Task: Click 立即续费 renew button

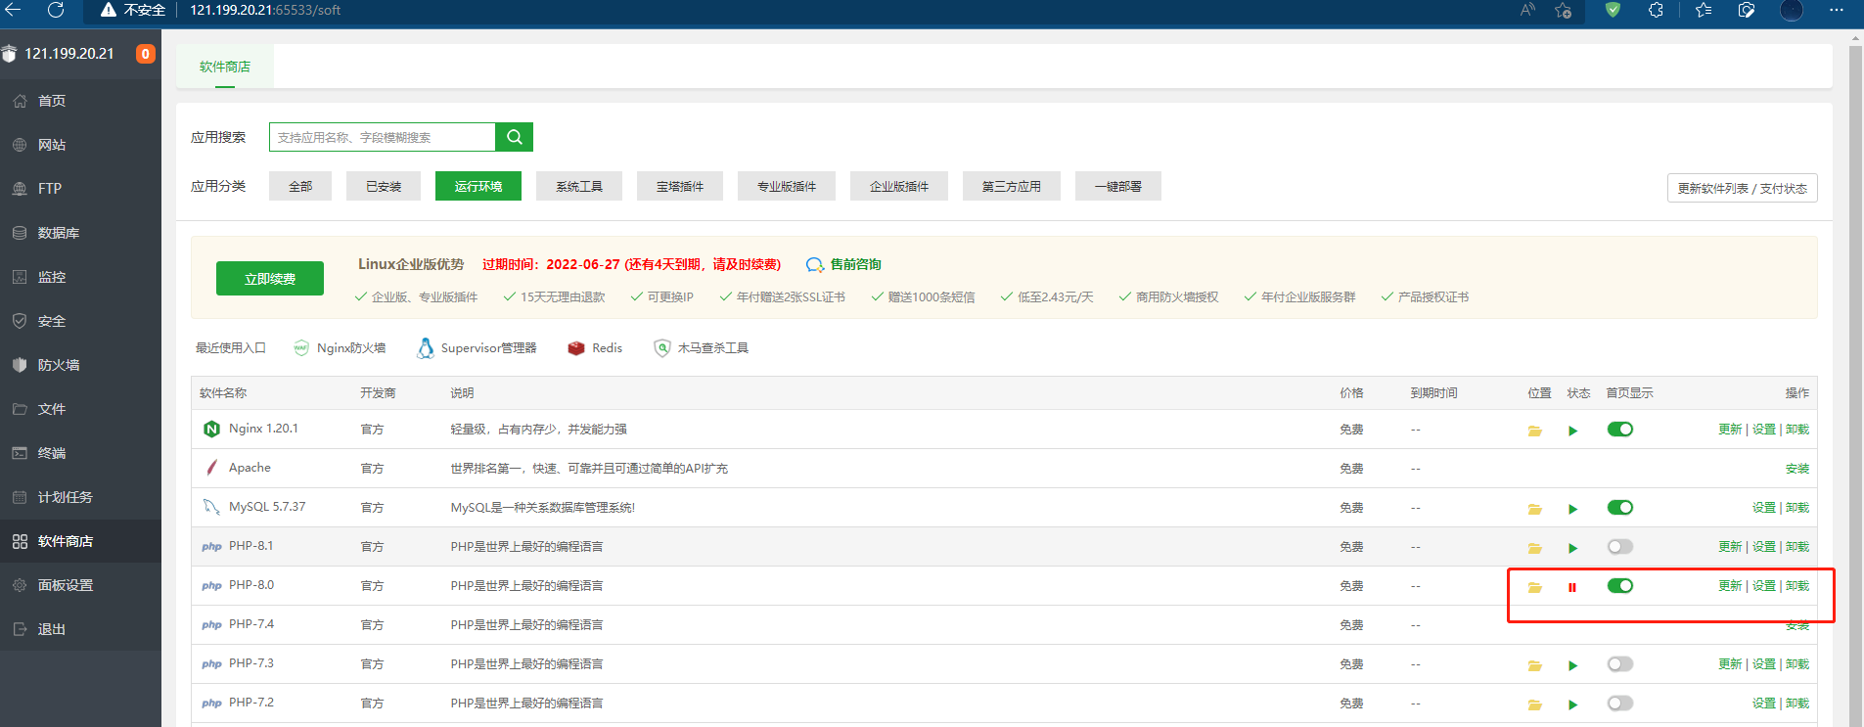Action: pyautogui.click(x=270, y=279)
